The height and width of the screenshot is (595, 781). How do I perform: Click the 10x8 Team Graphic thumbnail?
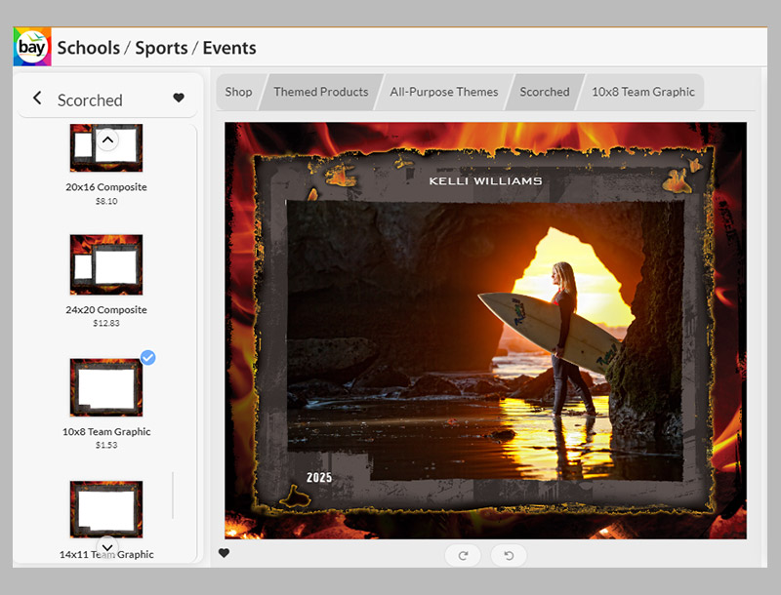[106, 387]
